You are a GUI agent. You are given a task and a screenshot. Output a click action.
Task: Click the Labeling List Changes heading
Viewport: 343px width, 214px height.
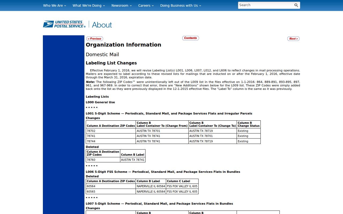click(111, 63)
